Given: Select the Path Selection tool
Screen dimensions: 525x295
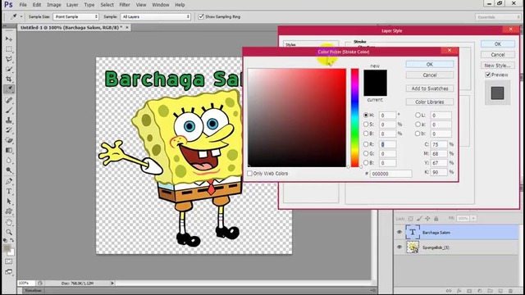Looking at the screenshot, I should [x=9, y=202].
